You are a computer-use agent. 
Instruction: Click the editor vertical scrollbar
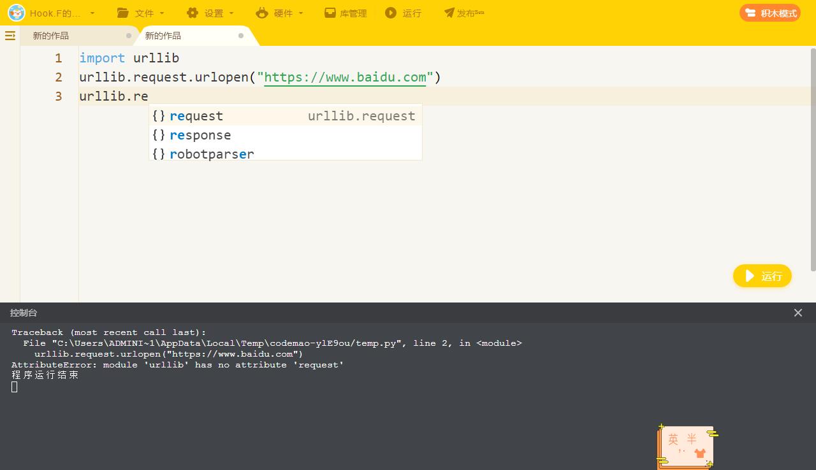click(813, 159)
